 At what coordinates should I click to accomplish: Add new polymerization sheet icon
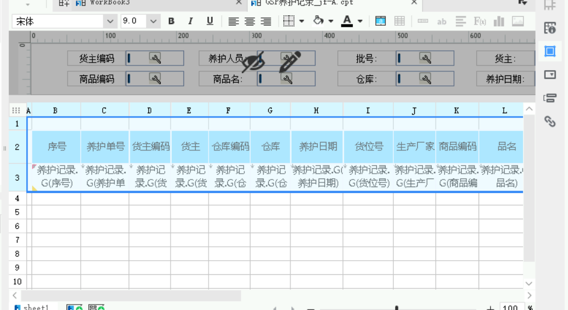click(96, 308)
